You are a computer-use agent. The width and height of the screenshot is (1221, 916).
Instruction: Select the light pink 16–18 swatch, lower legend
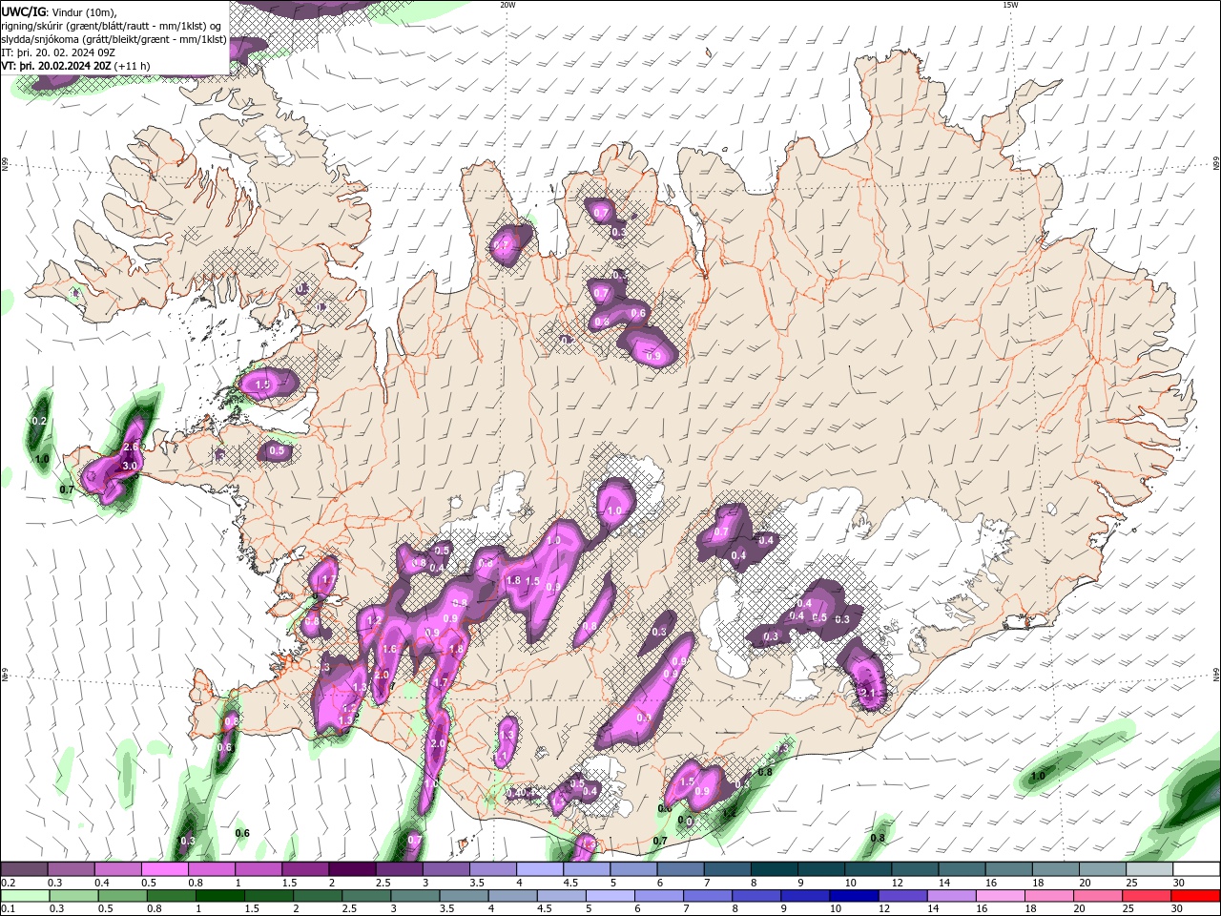[1001, 896]
